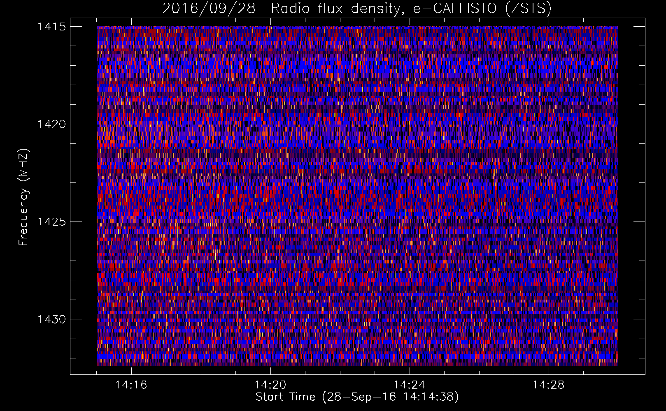Click the 14:28 time axis label
This screenshot has height=411, width=666.
[548, 385]
